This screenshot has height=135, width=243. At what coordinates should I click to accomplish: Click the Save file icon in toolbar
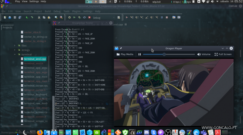pyautogui.click(x=15, y=18)
